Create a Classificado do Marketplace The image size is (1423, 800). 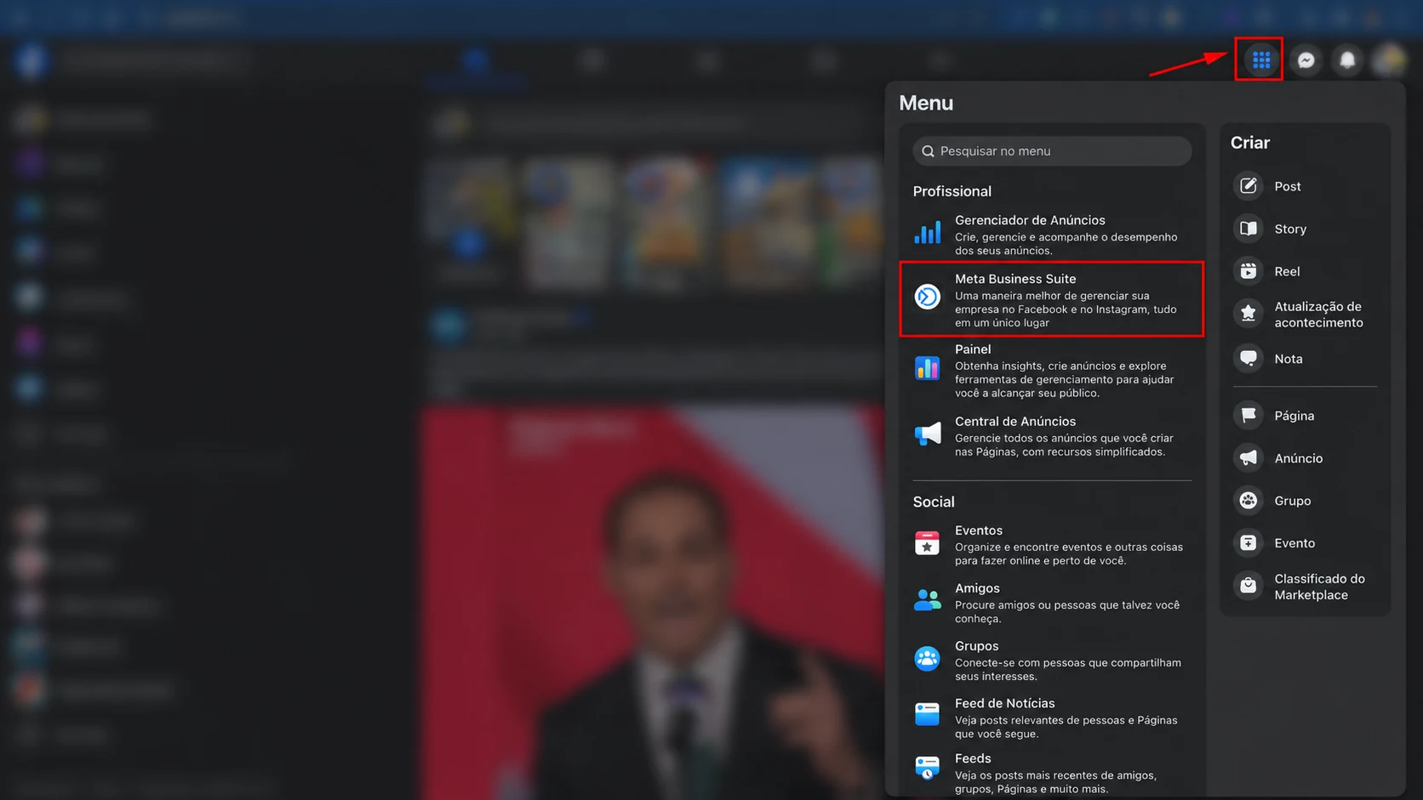(x=1319, y=587)
